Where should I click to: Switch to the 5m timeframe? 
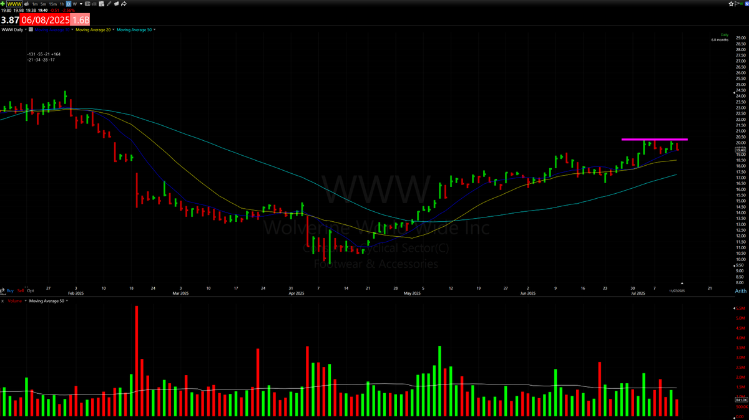[43, 4]
